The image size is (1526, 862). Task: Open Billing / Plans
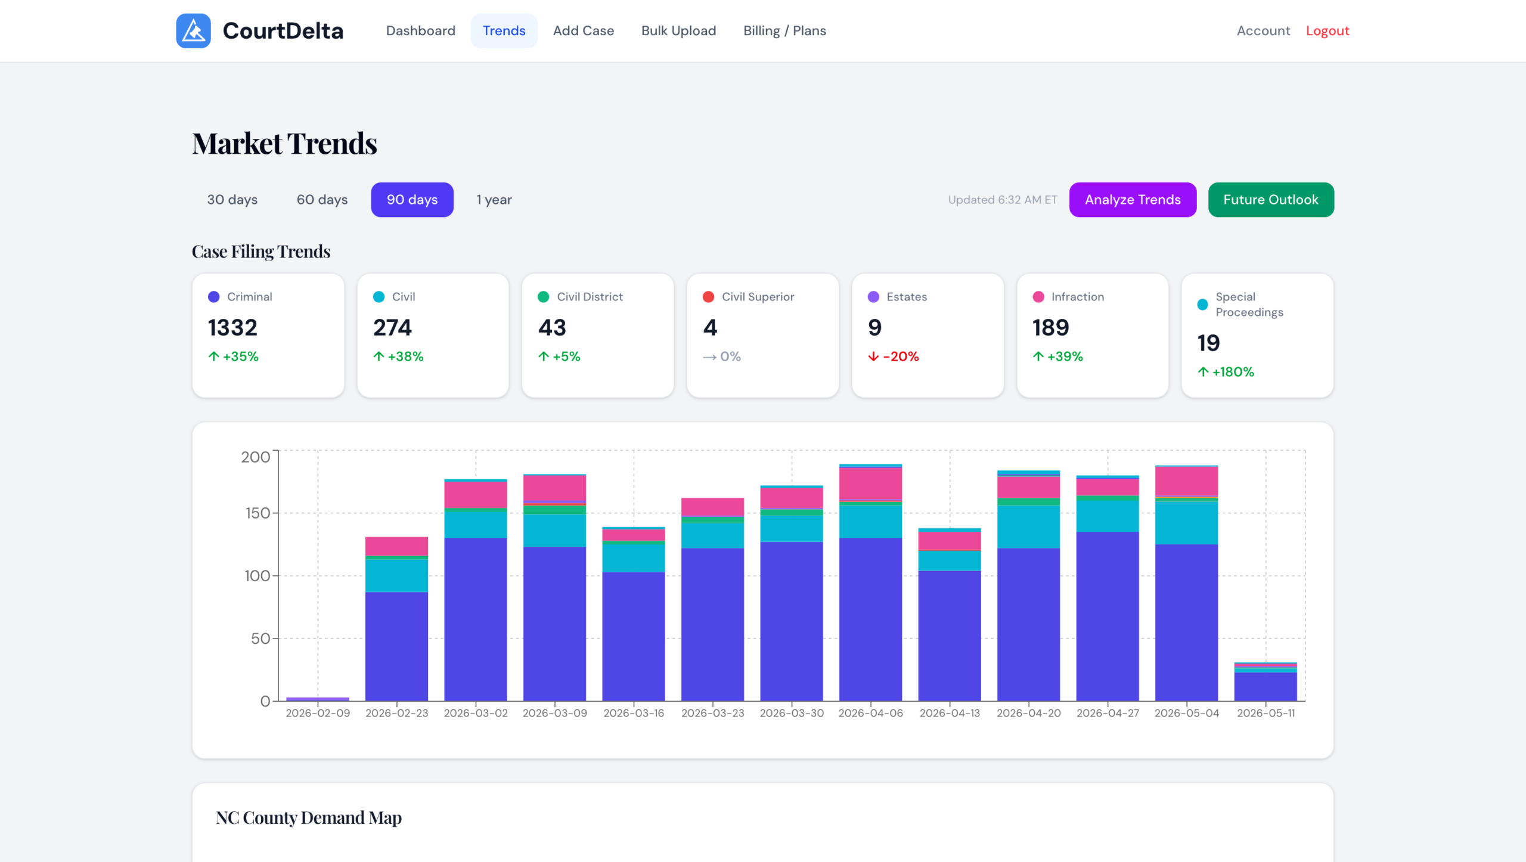(784, 30)
